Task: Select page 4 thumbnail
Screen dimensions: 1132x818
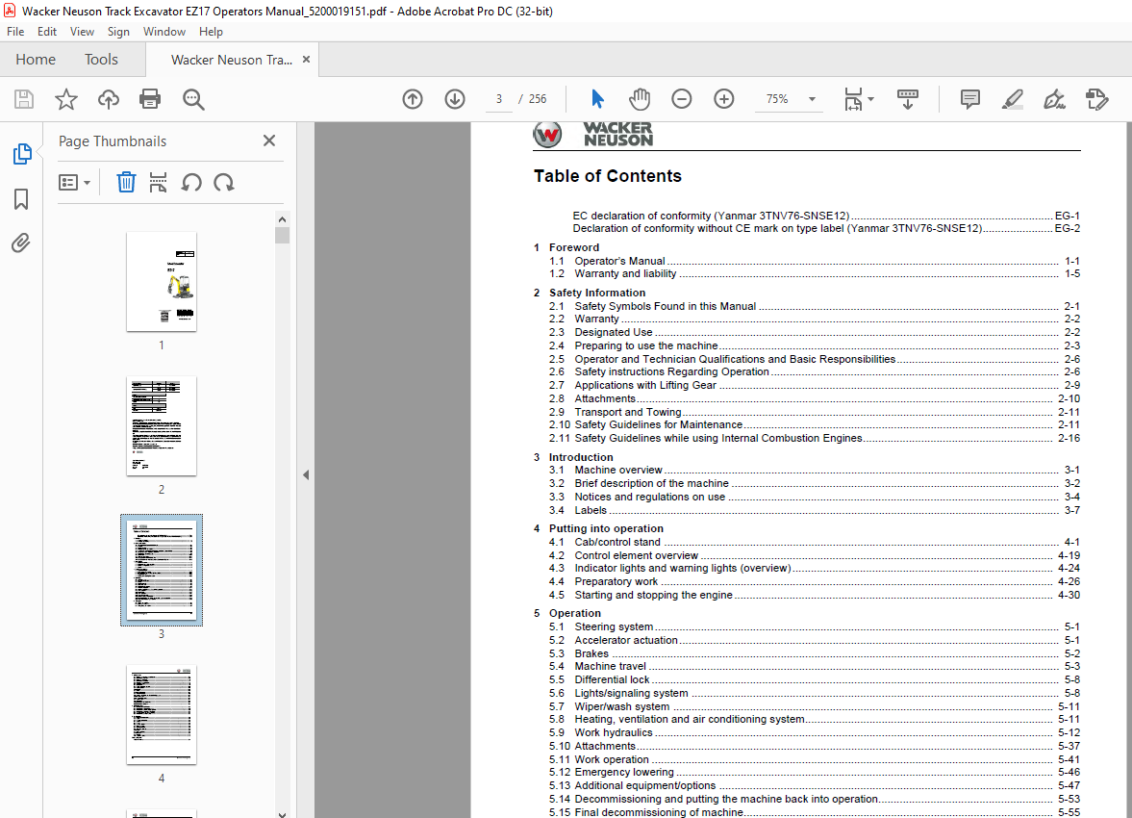Action: point(161,715)
